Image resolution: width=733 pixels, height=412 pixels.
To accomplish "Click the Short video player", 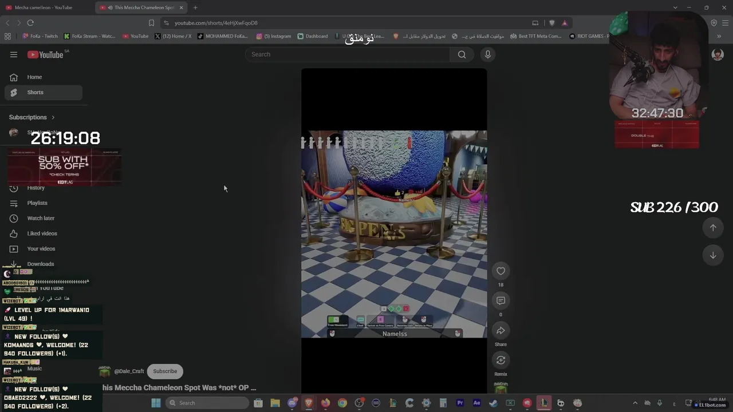I will tap(394, 231).
